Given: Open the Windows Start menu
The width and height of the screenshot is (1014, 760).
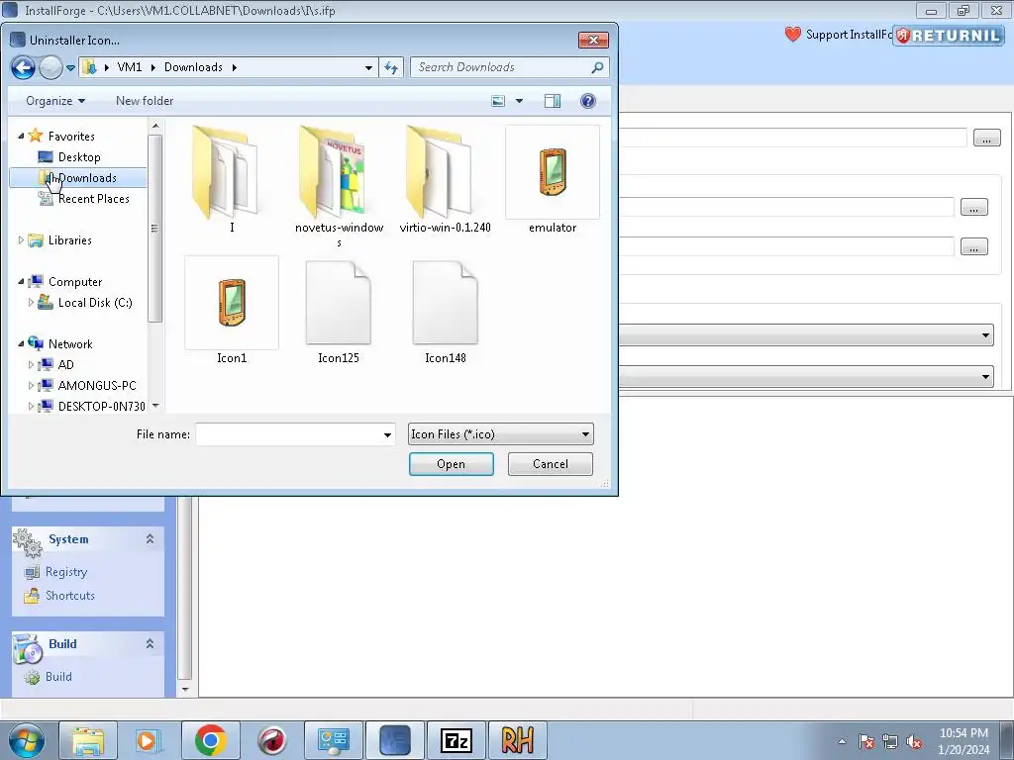Looking at the screenshot, I should click(27, 740).
